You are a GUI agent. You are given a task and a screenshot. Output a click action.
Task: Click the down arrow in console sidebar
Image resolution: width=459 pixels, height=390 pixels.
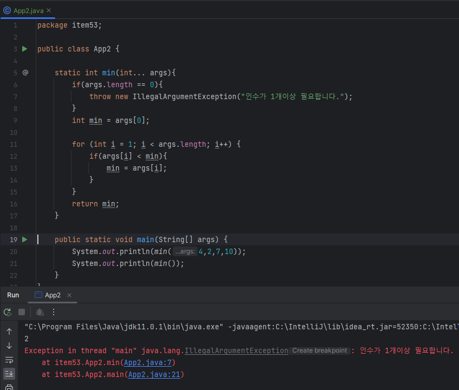9,346
